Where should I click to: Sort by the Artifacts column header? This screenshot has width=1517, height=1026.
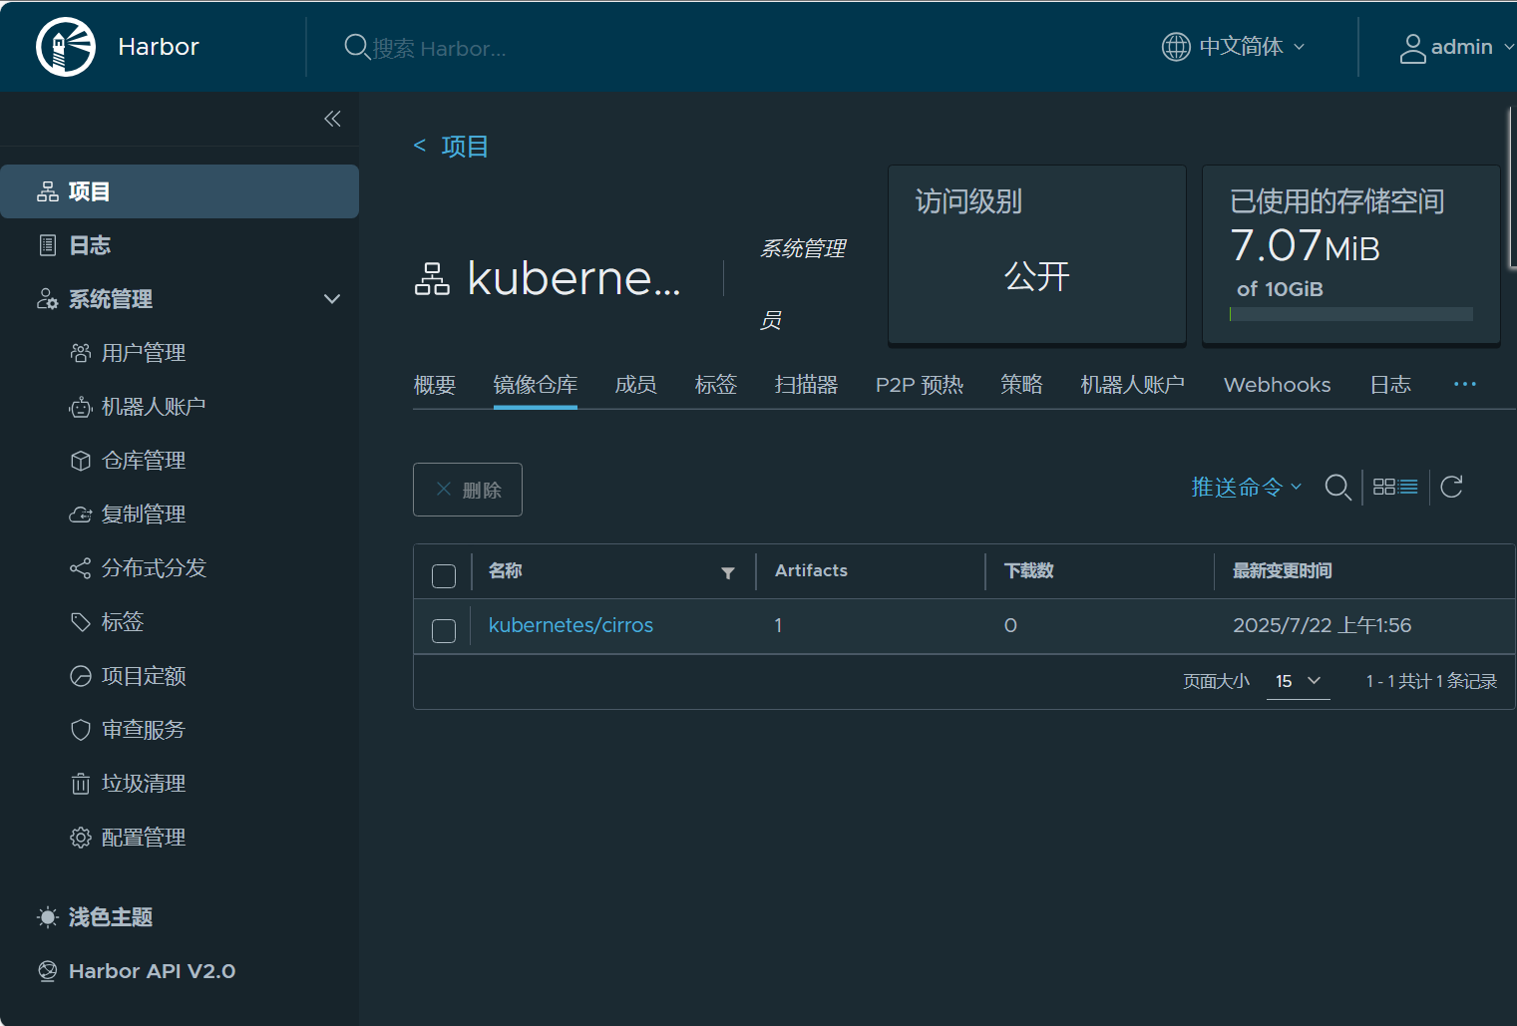click(811, 570)
